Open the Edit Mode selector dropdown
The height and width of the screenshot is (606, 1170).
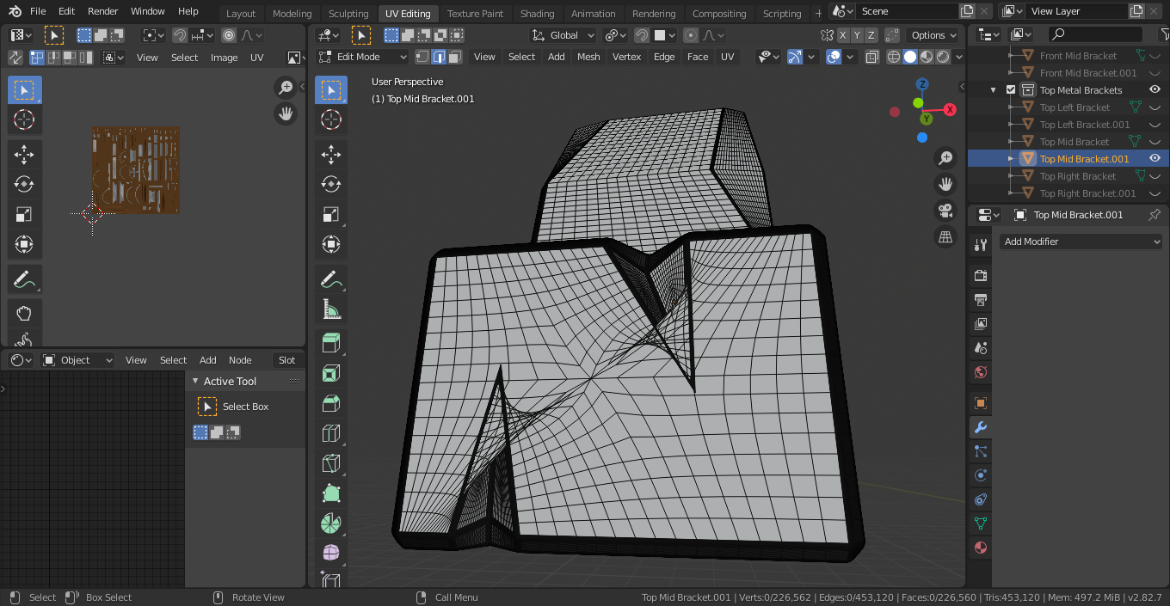point(362,57)
